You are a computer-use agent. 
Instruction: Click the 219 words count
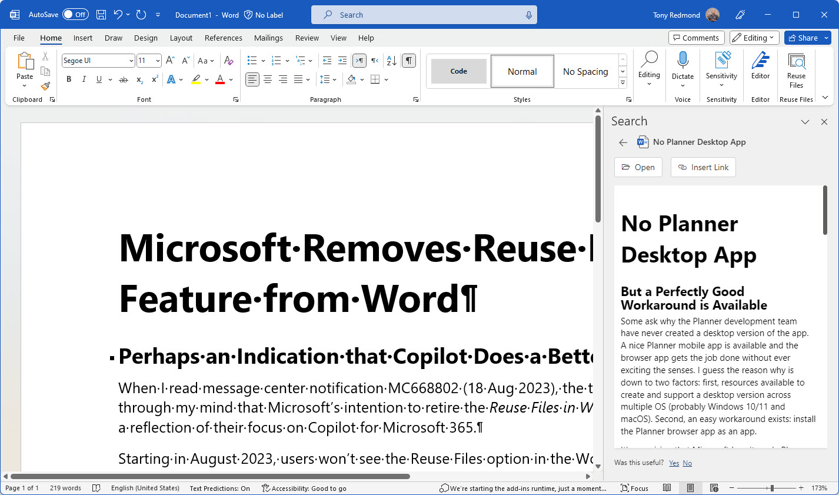coord(65,488)
